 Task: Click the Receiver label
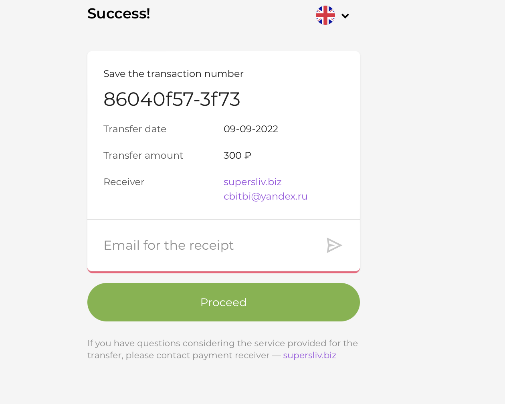[124, 182]
